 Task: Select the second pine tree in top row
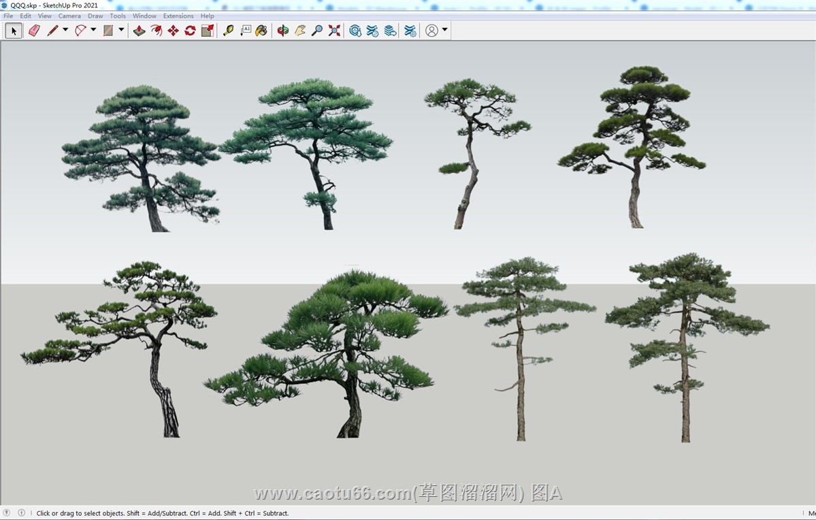(x=307, y=154)
